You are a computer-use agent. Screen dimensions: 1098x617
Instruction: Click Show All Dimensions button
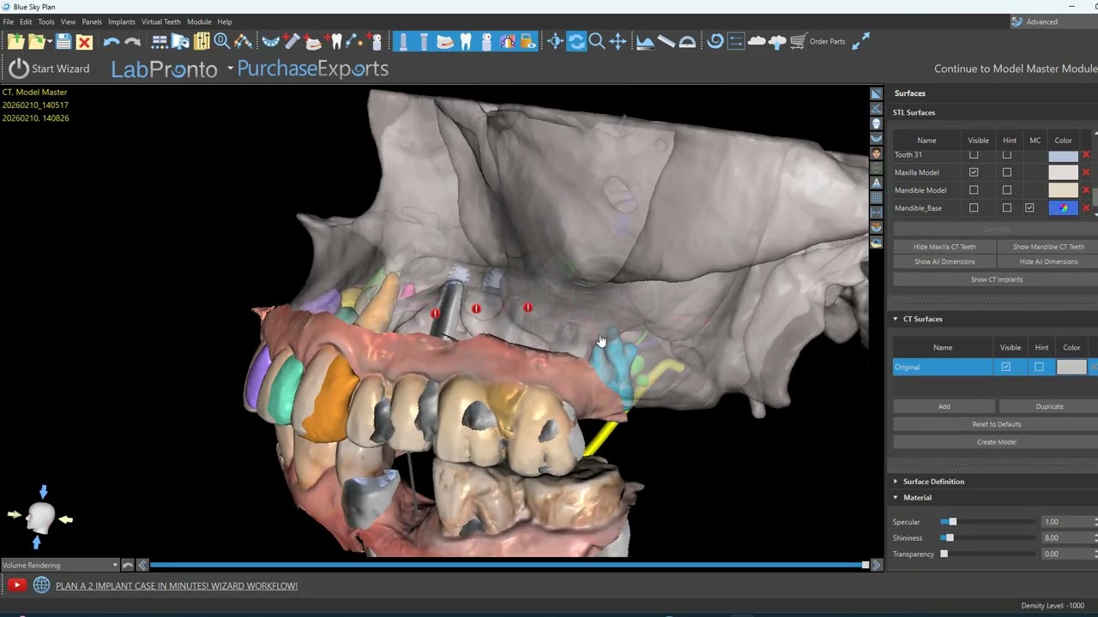tap(944, 261)
